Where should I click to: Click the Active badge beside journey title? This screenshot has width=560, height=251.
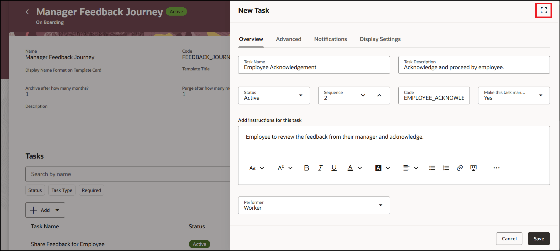[x=176, y=12]
